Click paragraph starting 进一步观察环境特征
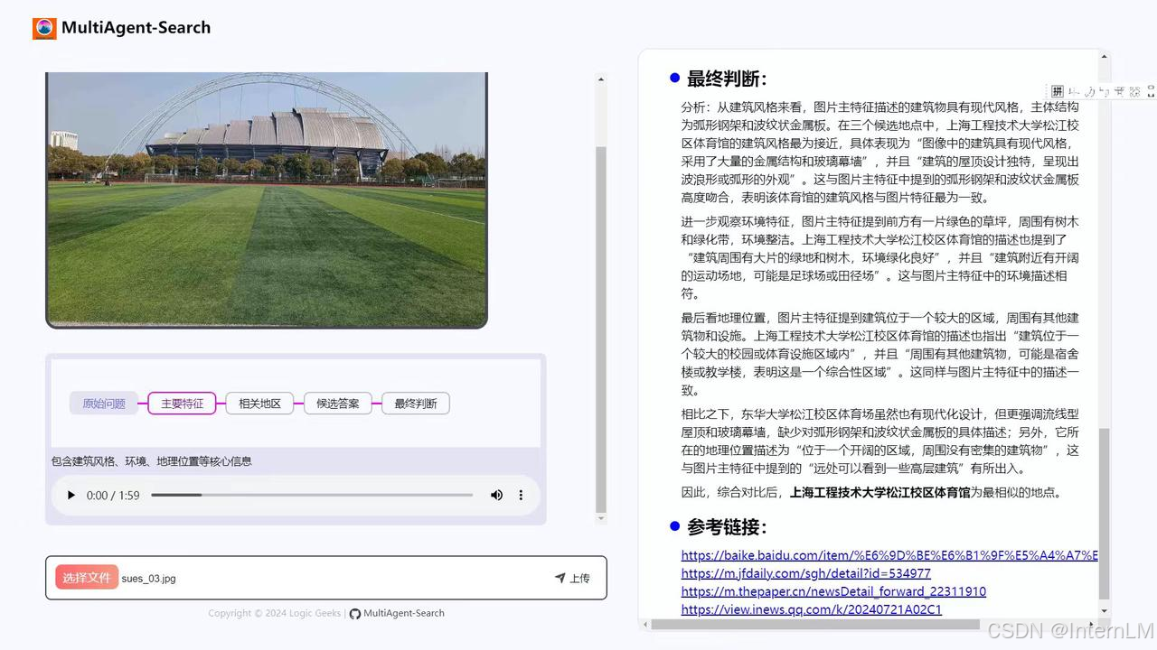The image size is (1157, 650). [x=880, y=257]
